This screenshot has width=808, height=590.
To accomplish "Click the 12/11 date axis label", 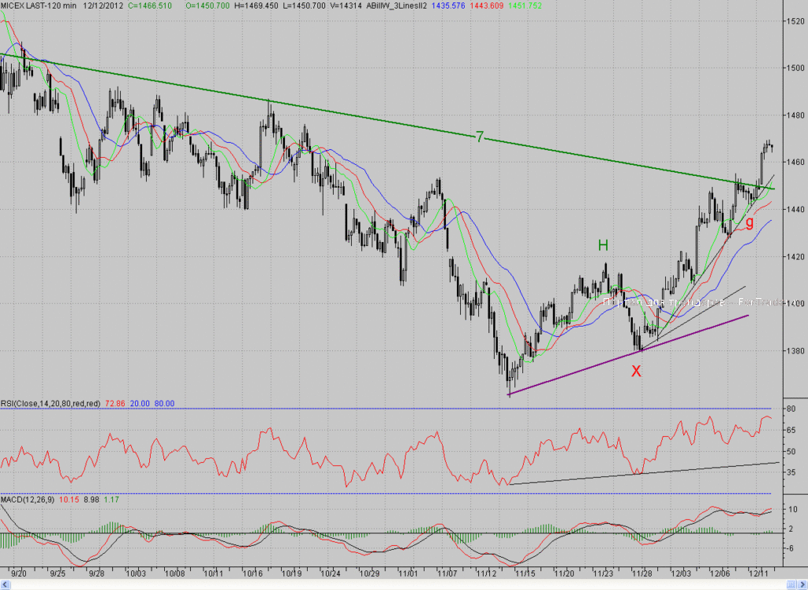I will click(759, 573).
